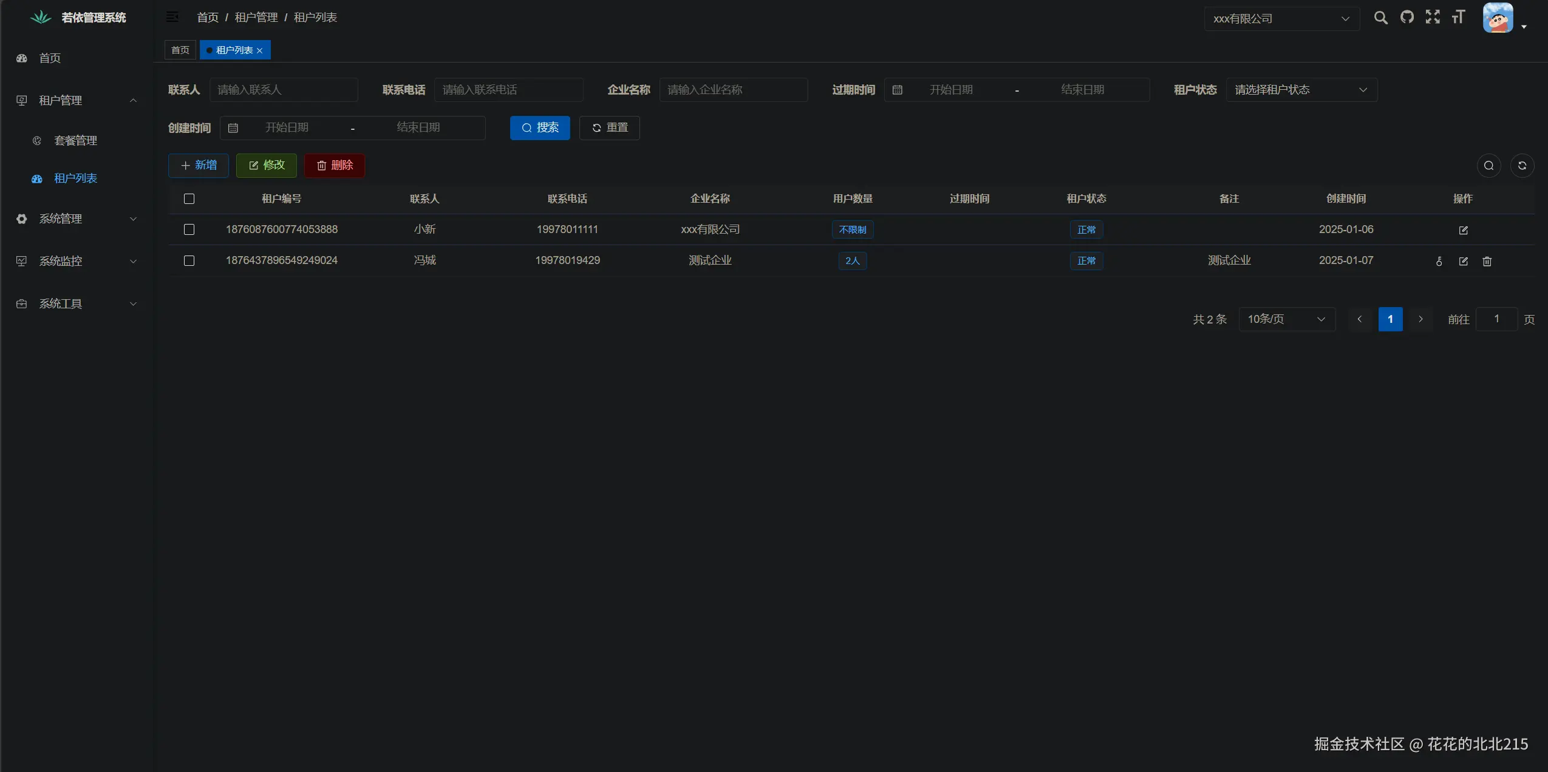Hide search bar with round magnifier icon
The width and height of the screenshot is (1548, 772).
[x=1488, y=166]
